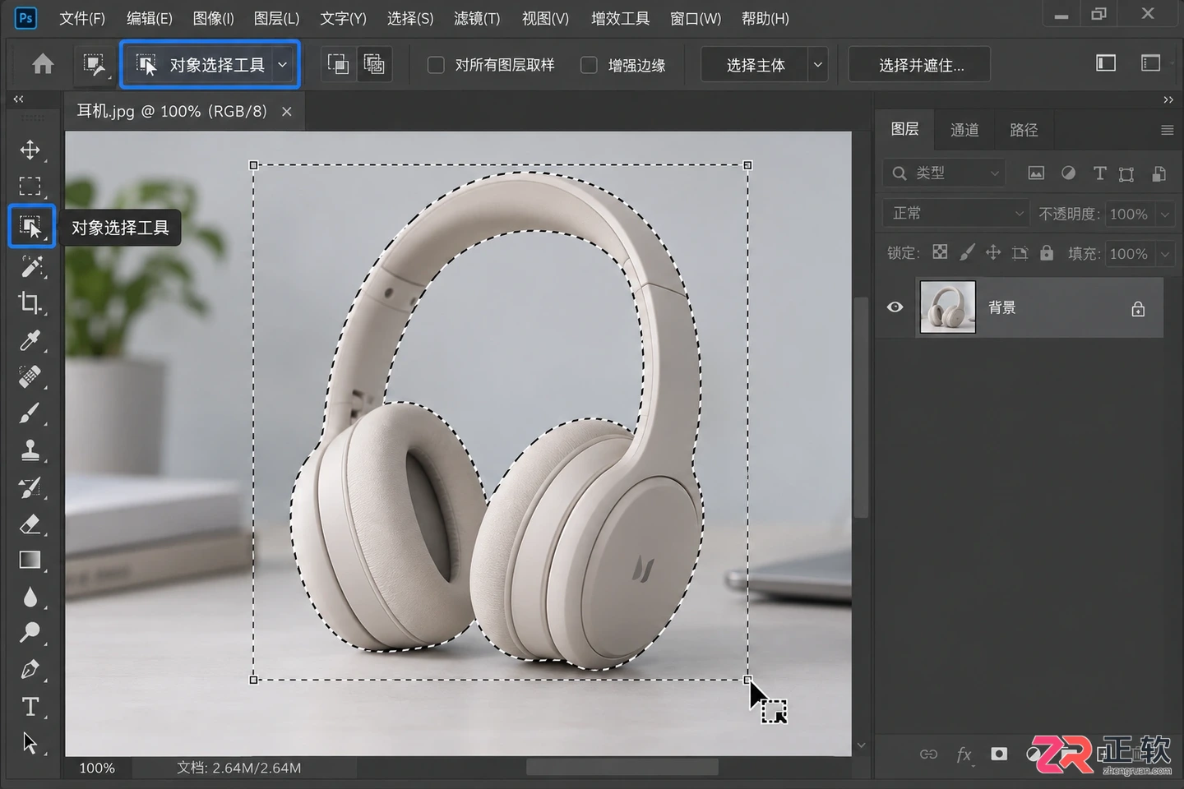Viewport: 1184px width, 789px height.
Task: Toggle lock all padlock in 锁定 row
Action: coord(1047,252)
